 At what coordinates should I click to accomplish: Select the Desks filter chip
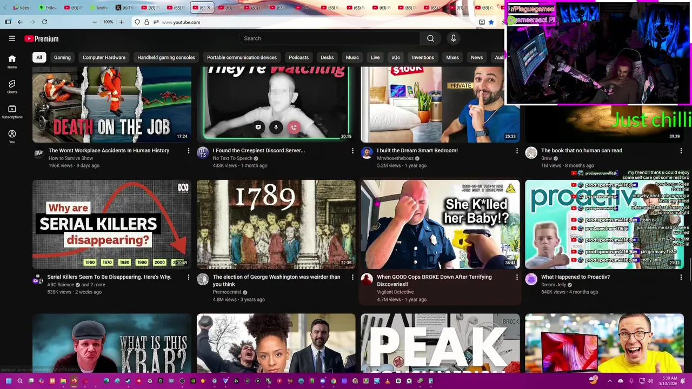(327, 57)
